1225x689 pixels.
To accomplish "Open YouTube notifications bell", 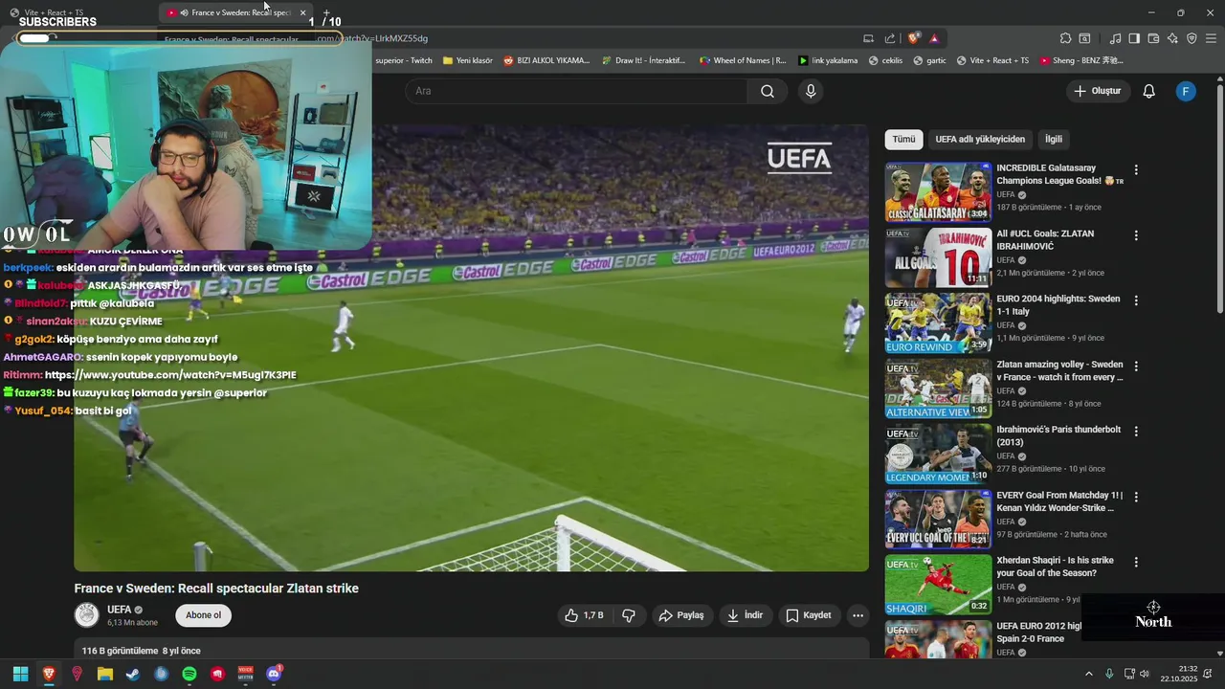I will pos(1148,91).
